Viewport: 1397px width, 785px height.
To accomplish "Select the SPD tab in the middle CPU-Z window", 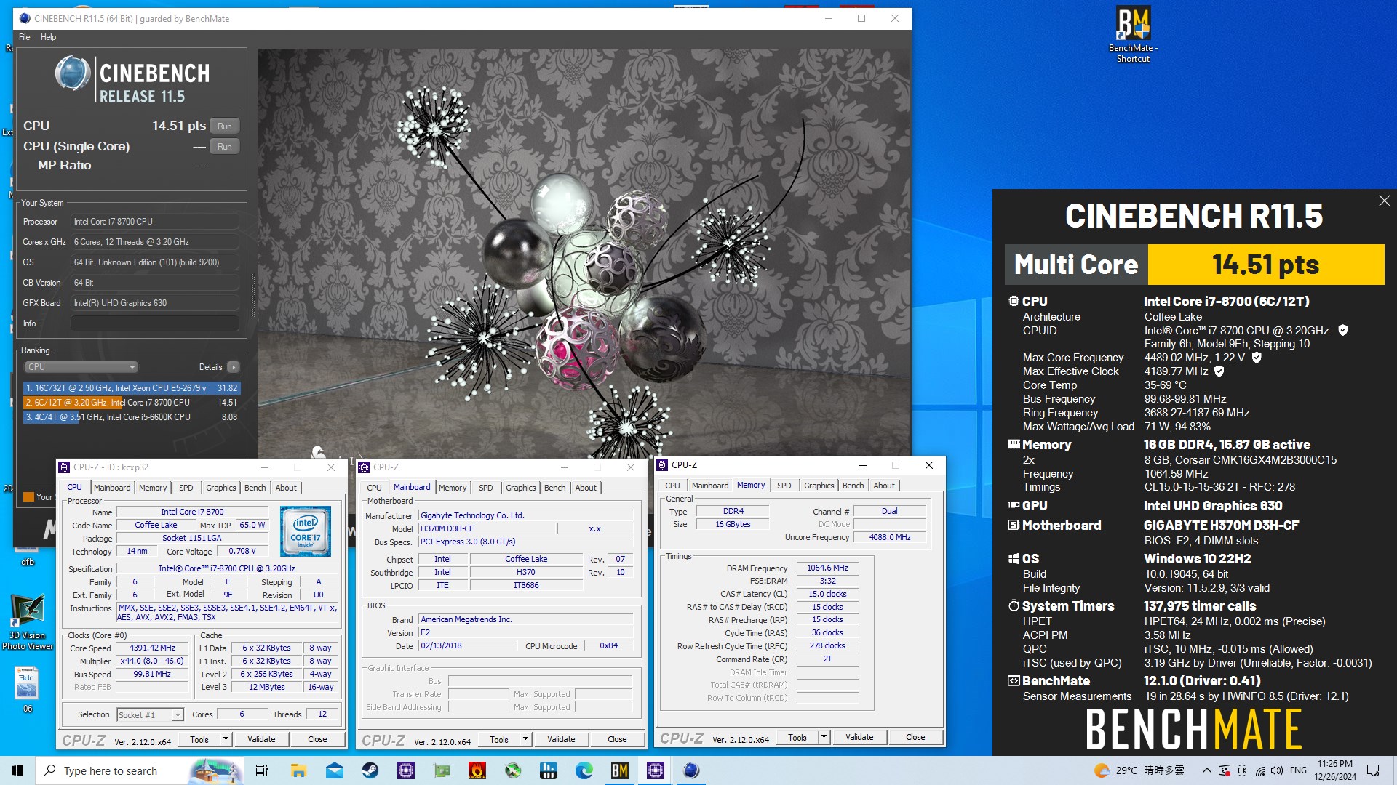I will click(486, 488).
